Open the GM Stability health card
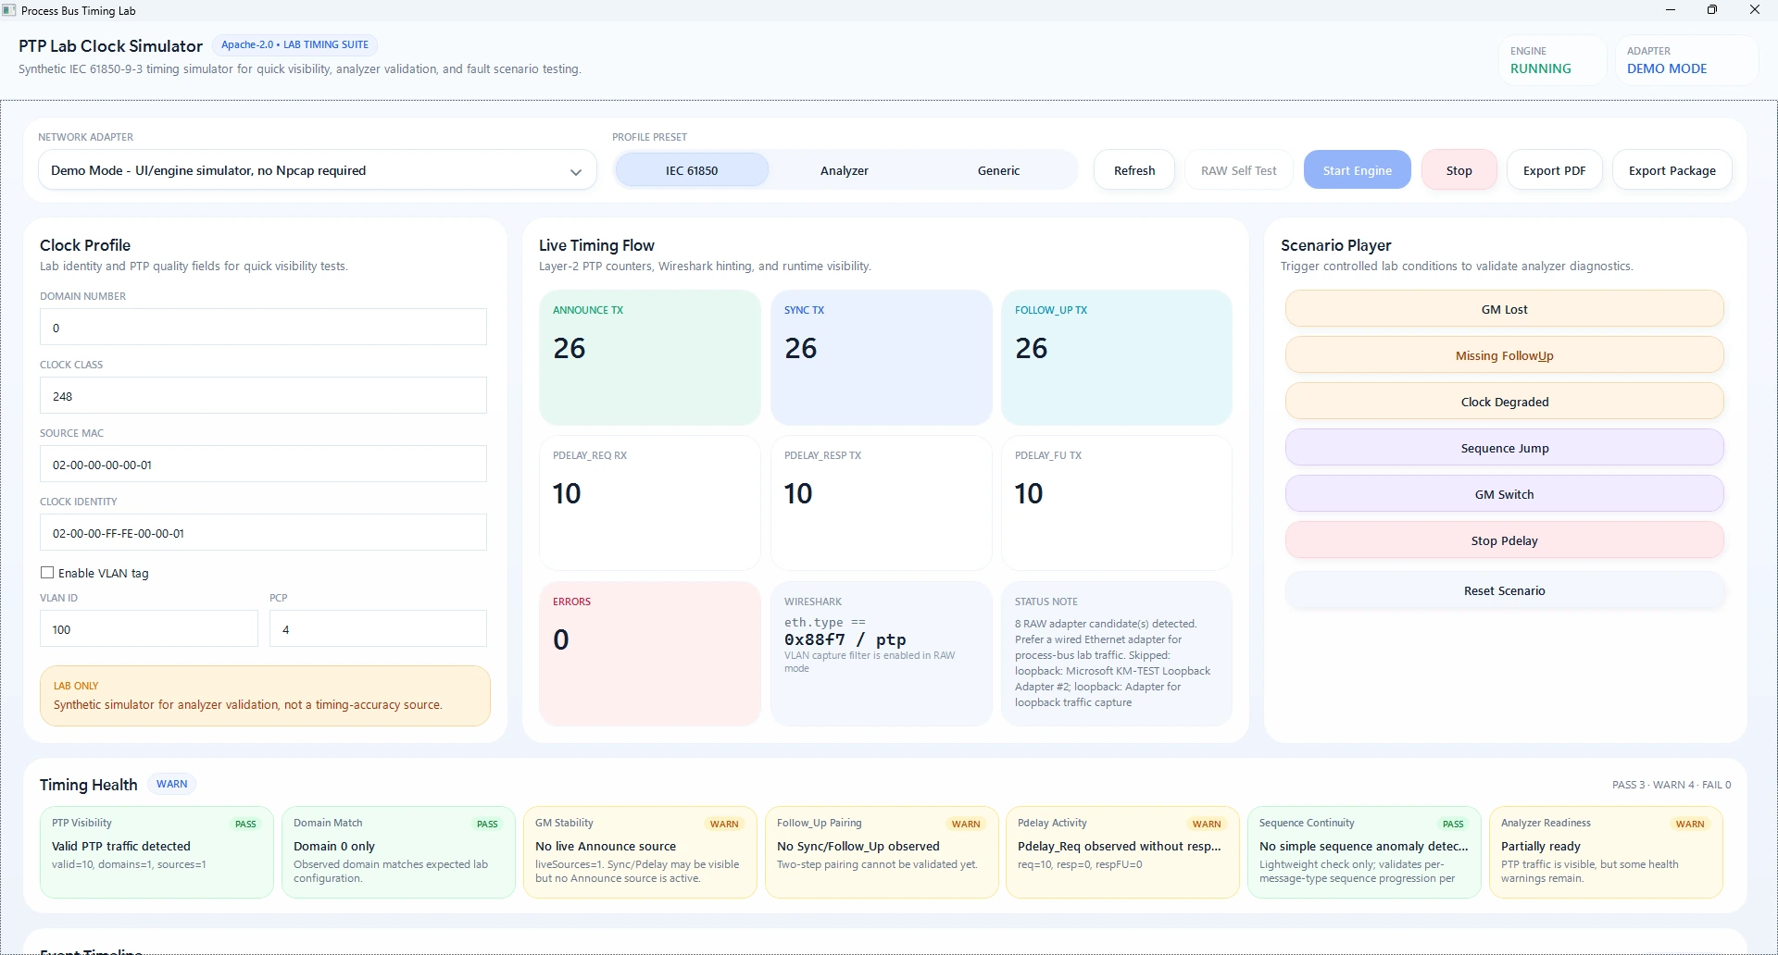This screenshot has width=1778, height=955. point(640,852)
